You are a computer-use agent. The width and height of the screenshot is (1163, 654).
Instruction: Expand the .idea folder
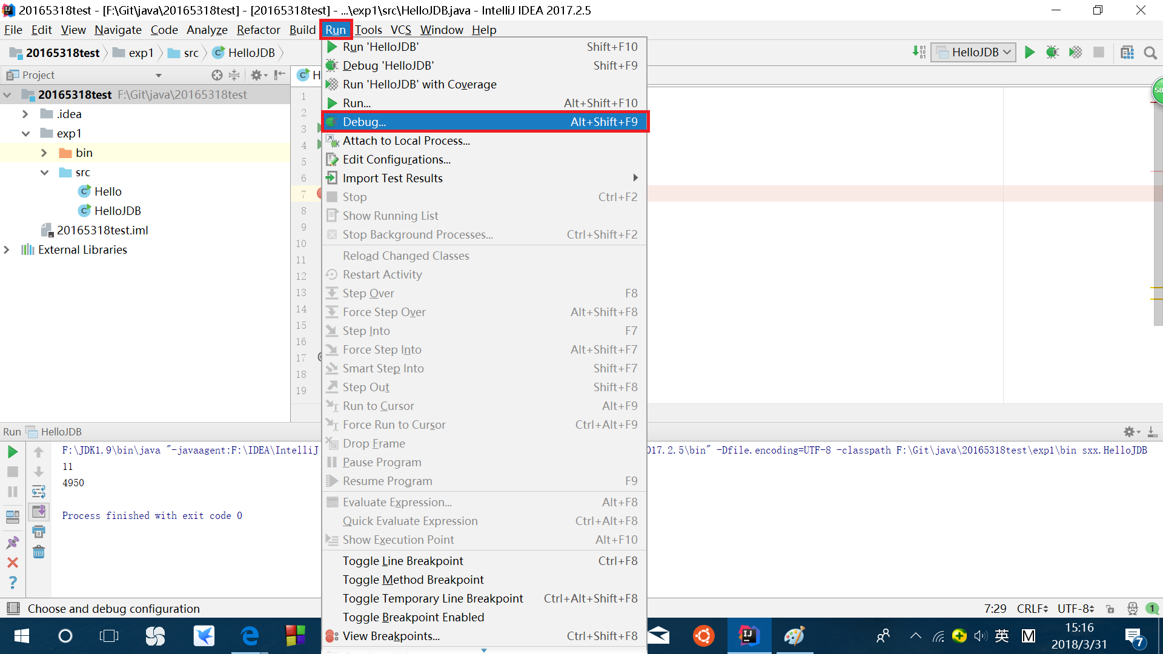25,114
